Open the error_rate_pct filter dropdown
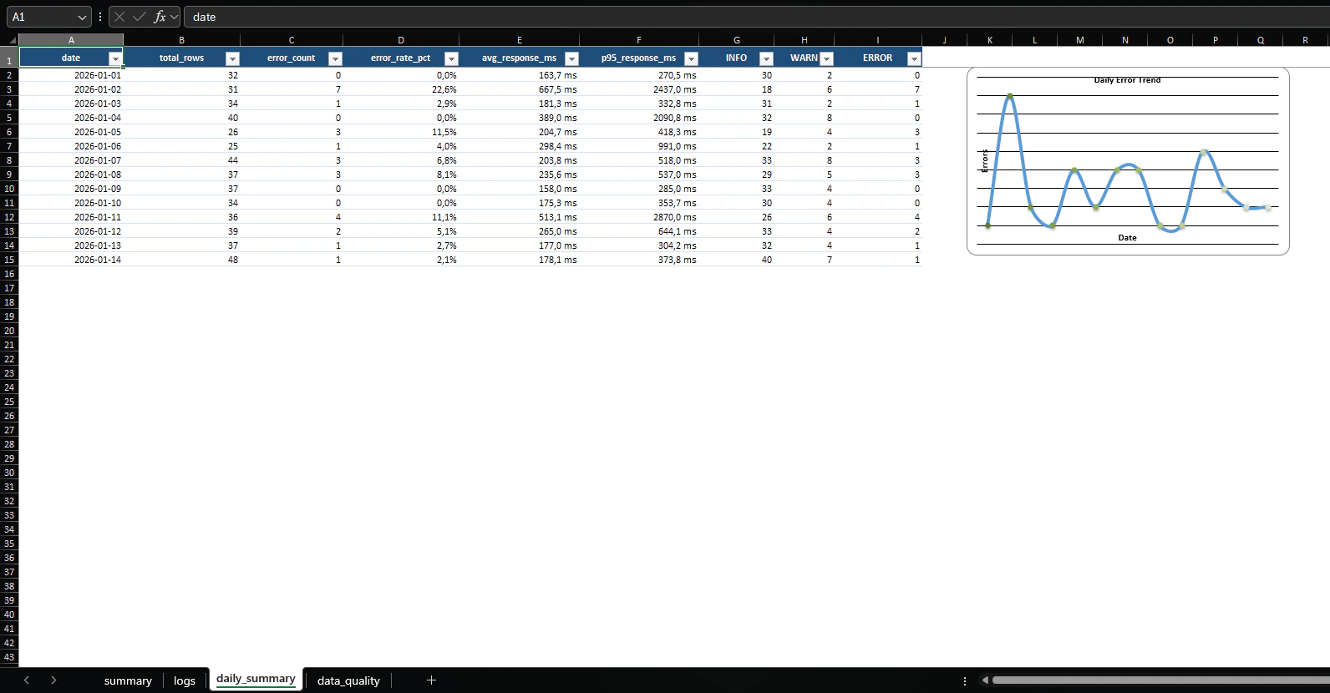Image resolution: width=1330 pixels, height=693 pixels. tap(451, 58)
